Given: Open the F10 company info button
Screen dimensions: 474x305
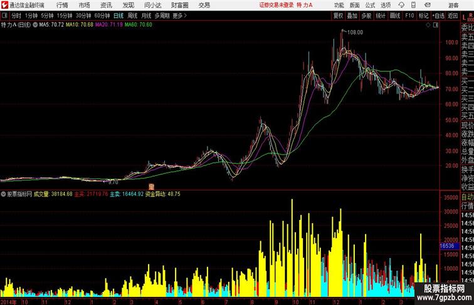Looking at the screenshot, I should click(409, 16).
